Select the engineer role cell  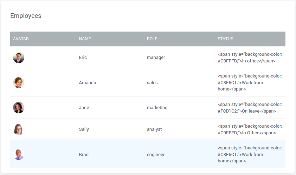click(156, 155)
